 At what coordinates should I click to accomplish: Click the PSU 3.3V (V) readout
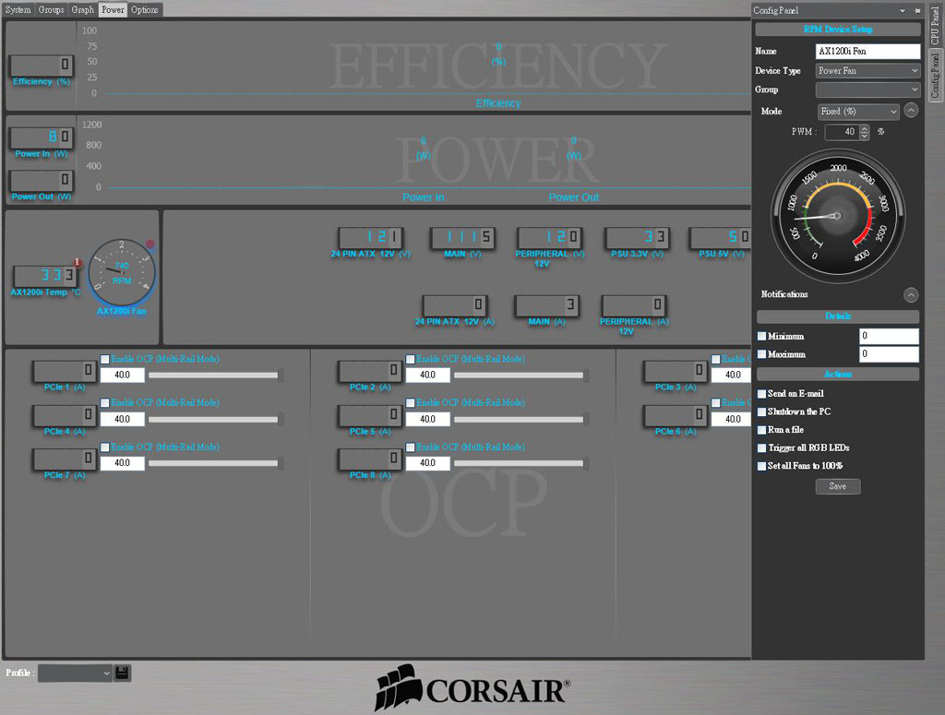pos(637,237)
